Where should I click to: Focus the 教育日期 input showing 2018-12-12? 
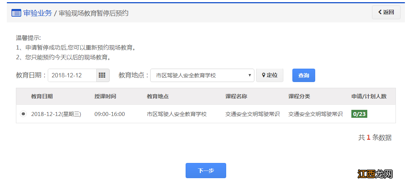(x=72, y=75)
